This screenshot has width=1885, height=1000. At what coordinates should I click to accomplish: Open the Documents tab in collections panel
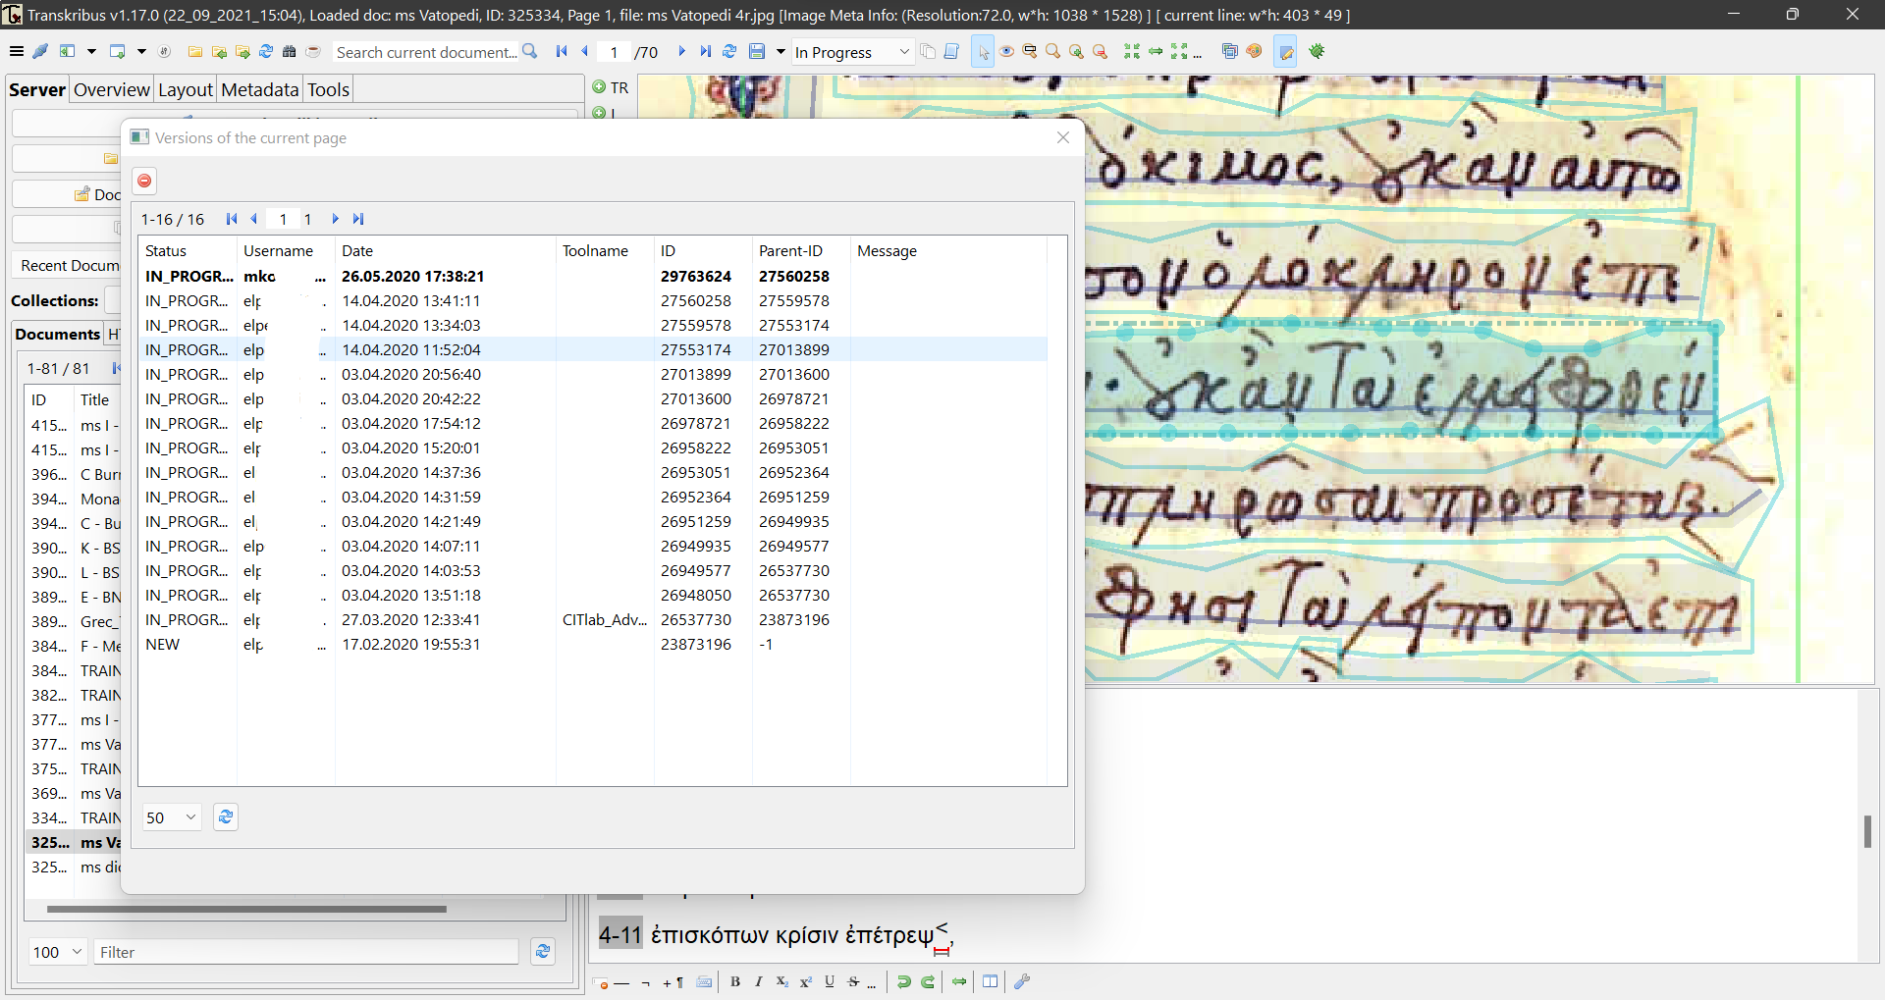click(57, 334)
